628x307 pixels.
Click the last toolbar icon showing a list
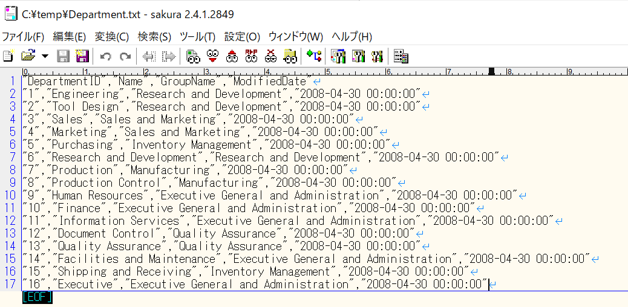pos(401,56)
